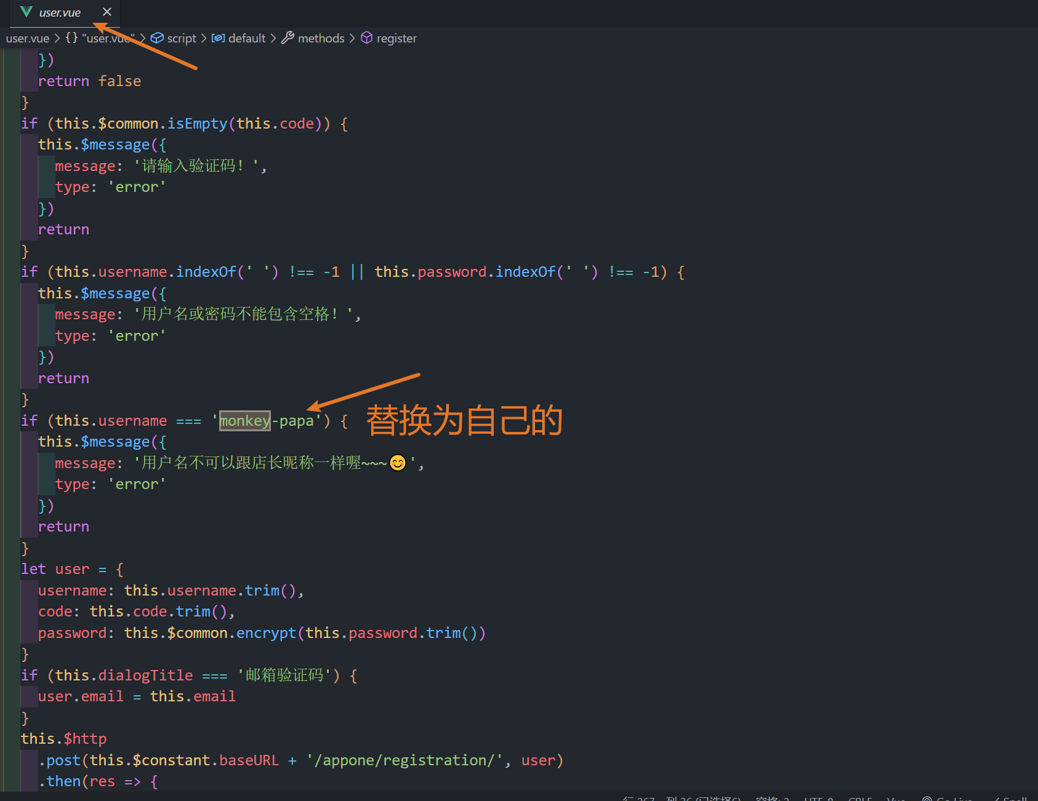Open the user.vue file breadcrumb
The image size is (1038, 801).
28,38
